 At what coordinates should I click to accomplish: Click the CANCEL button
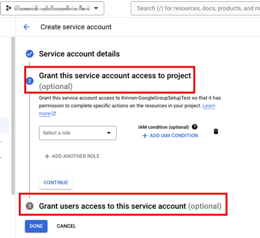pyautogui.click(x=66, y=226)
